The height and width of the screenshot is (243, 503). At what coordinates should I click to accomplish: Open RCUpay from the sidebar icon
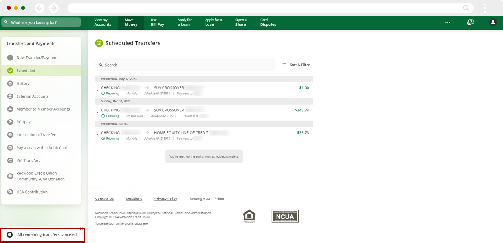[x=10, y=122]
